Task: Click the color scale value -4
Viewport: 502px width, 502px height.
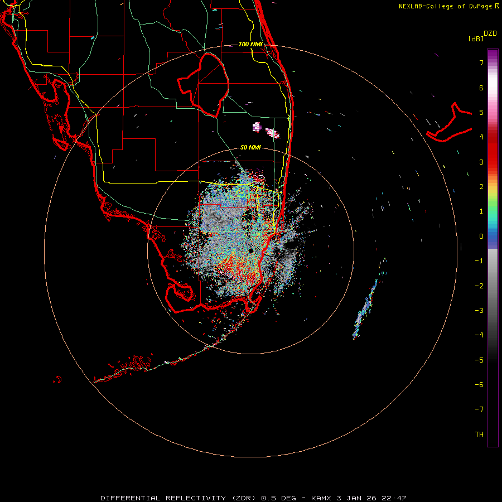Action: pos(479,335)
